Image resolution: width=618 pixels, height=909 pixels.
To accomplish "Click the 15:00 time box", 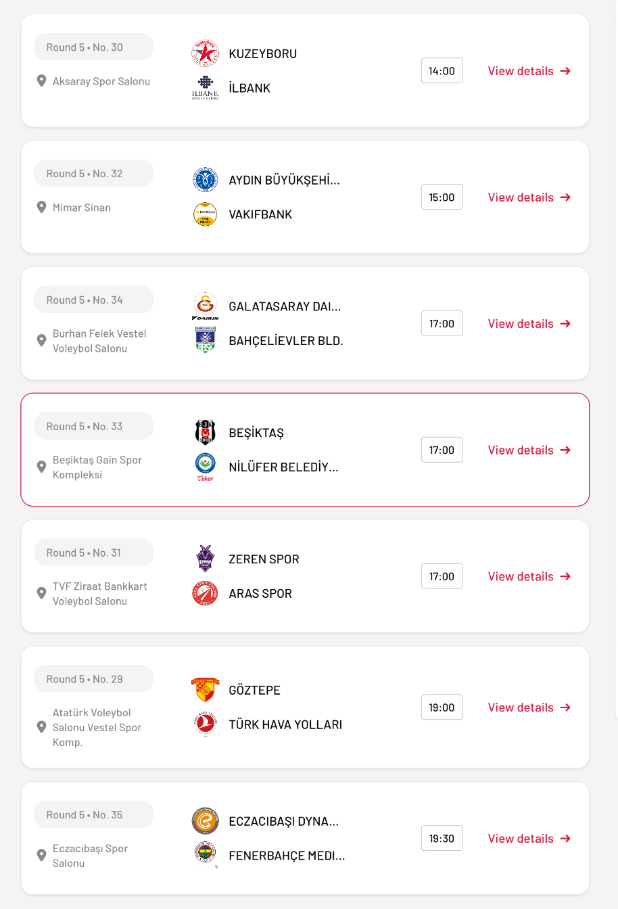I will click(x=442, y=197).
